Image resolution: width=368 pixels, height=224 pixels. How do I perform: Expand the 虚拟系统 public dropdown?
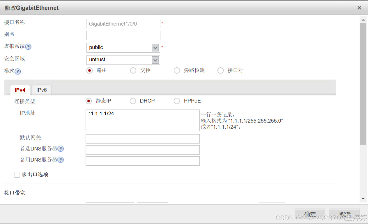pyautogui.click(x=155, y=48)
